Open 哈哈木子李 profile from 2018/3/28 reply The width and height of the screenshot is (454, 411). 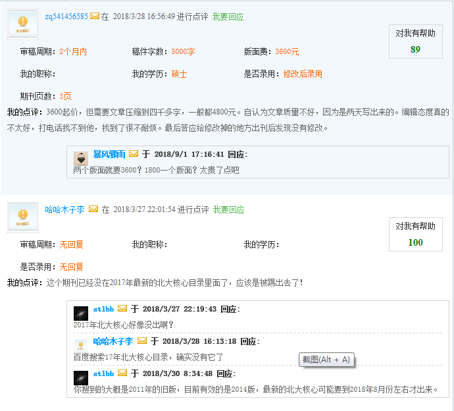(113, 341)
